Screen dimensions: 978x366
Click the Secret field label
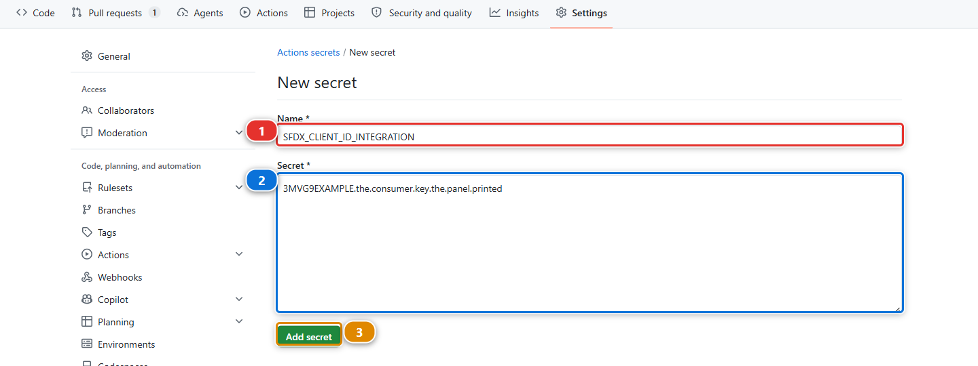(293, 165)
